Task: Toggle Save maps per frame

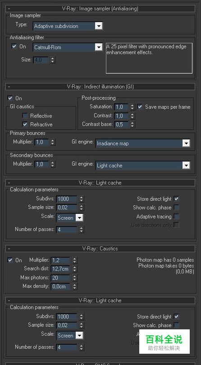Action: 140,106
